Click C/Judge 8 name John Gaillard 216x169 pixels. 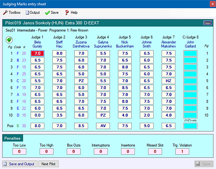(191, 44)
